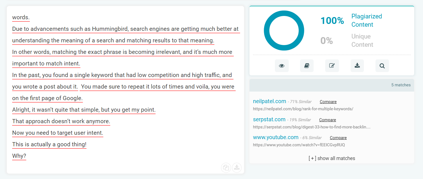This screenshot has width=423, height=179.
Task: Open www.youtube.com match link
Action: click(276, 137)
